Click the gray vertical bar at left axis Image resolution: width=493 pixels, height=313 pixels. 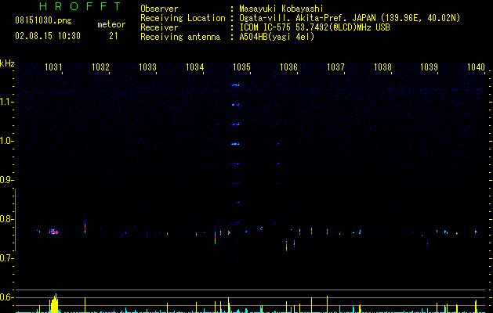tap(15, 220)
